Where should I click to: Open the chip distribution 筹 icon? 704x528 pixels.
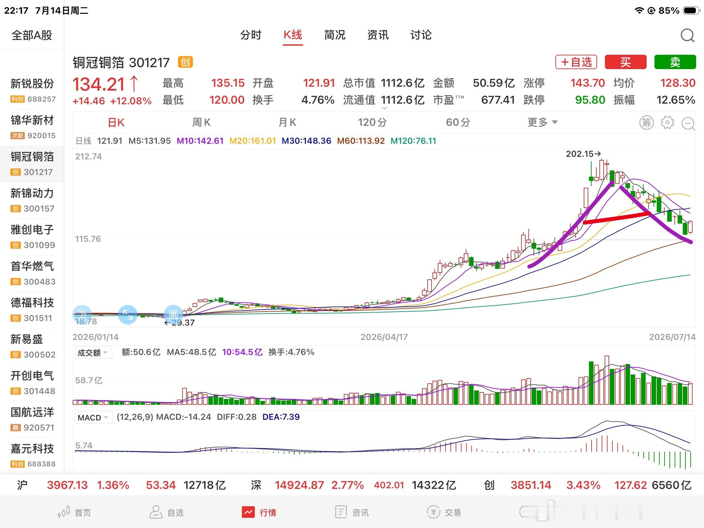click(x=647, y=123)
